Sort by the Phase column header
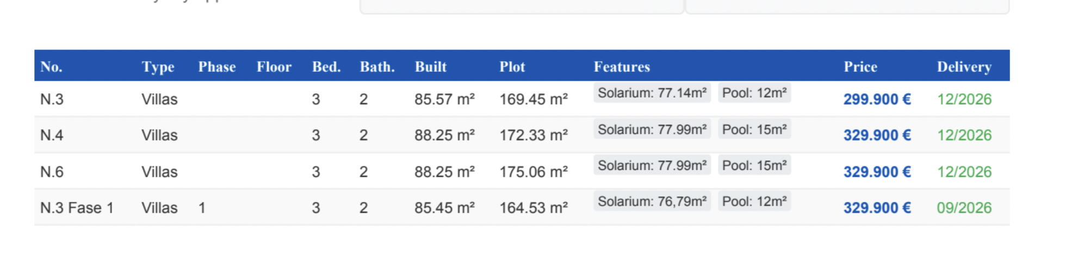1065x279 pixels. [x=216, y=67]
